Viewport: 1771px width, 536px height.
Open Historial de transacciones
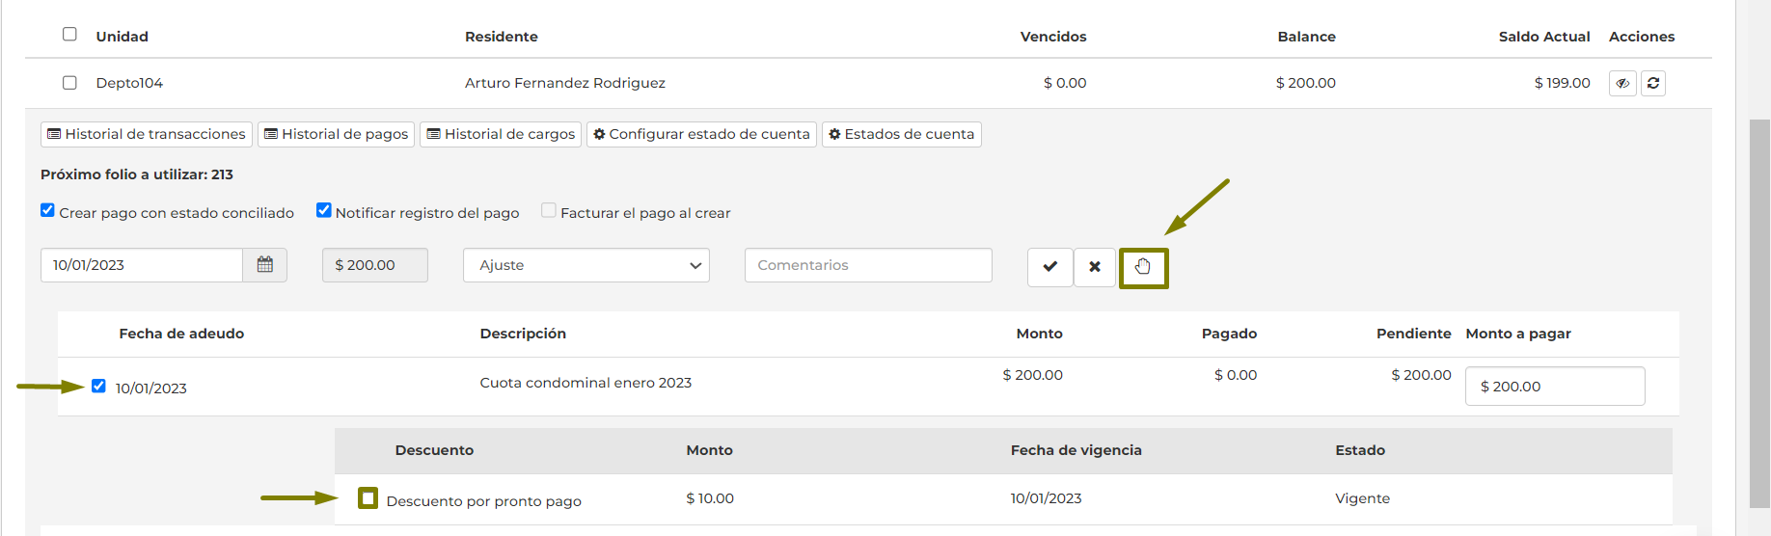(147, 134)
